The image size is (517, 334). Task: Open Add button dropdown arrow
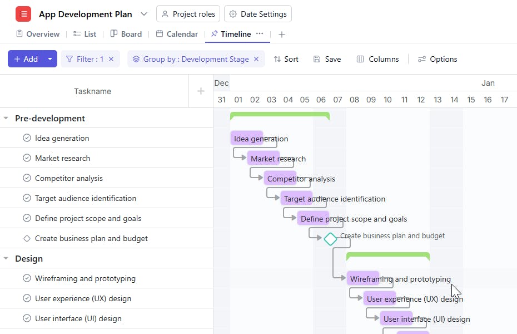50,59
